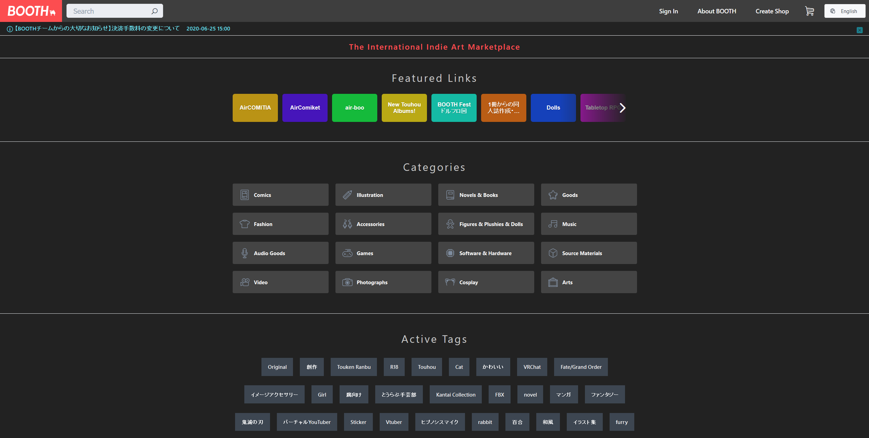This screenshot has width=869, height=438.
Task: Advance featured links with right chevron
Action: [622, 108]
